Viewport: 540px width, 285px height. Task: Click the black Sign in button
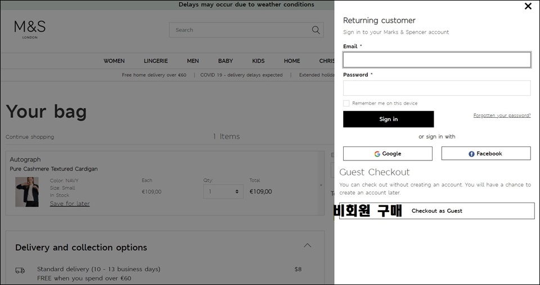click(389, 119)
